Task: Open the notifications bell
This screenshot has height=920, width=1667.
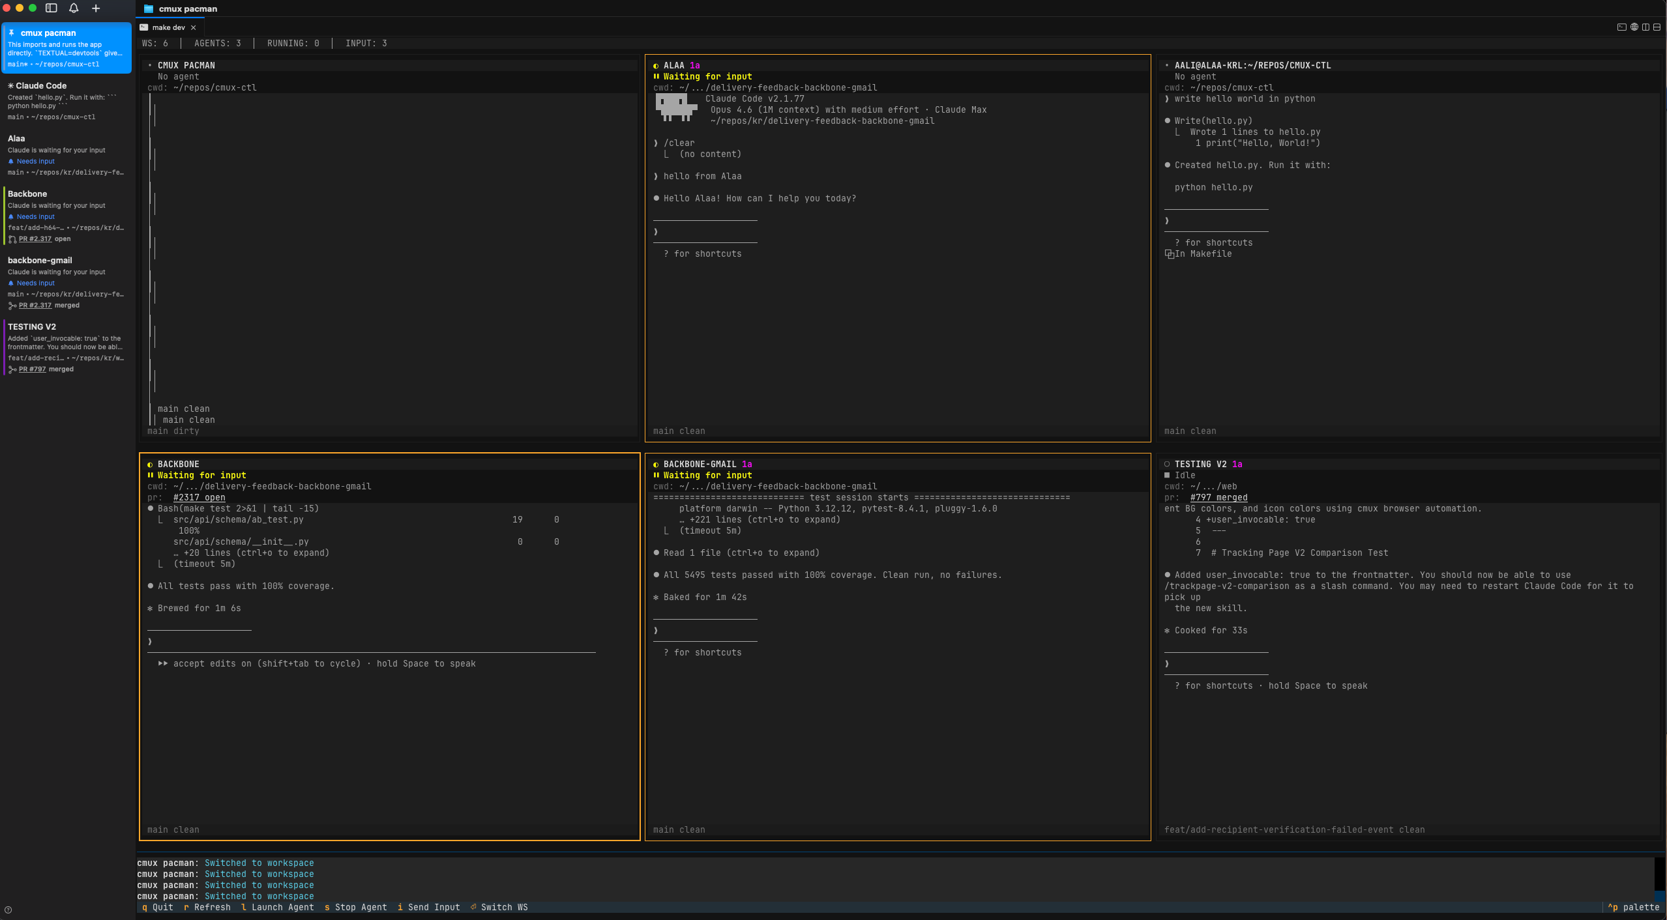Action: (74, 8)
